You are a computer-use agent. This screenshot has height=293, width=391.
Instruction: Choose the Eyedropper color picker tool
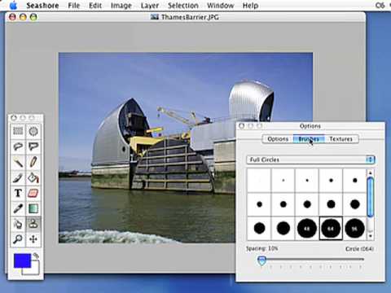pos(18,208)
